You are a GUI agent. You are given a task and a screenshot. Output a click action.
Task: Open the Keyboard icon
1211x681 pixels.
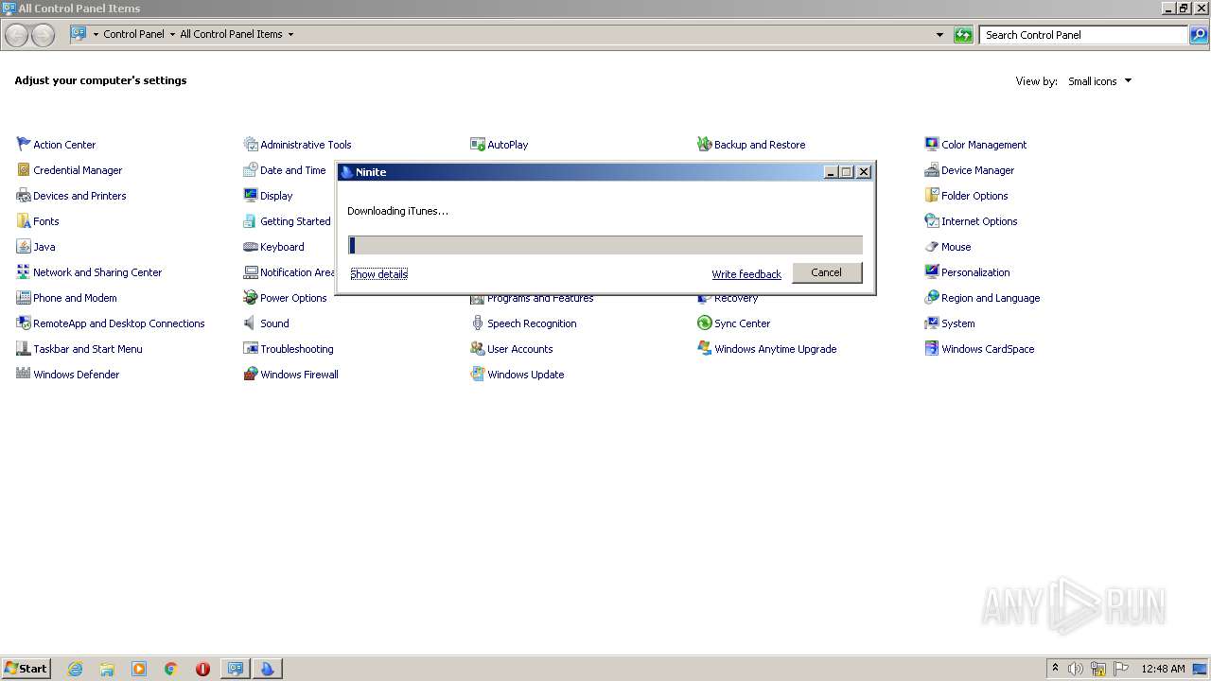[251, 246]
